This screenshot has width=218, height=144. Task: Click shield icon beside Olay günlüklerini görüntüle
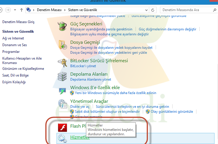tap(148, 112)
